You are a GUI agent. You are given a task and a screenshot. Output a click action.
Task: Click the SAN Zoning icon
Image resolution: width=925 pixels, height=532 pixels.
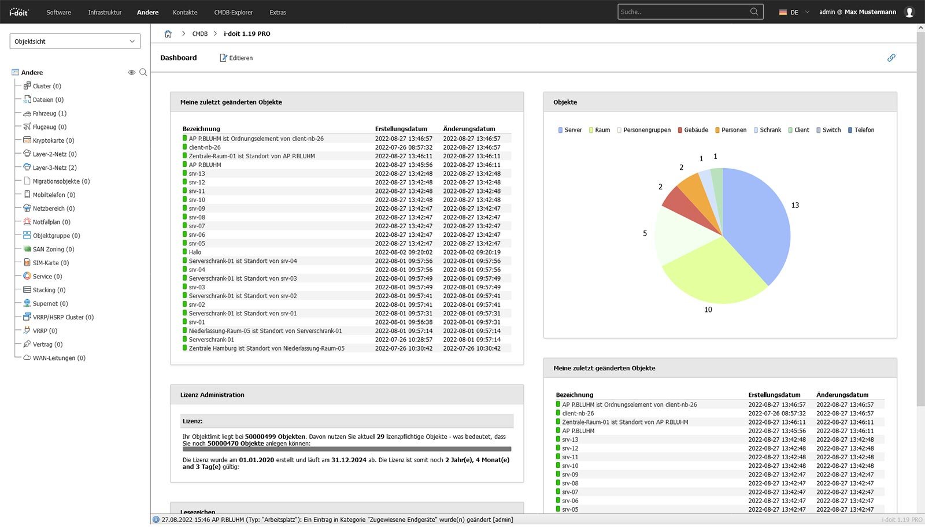click(27, 250)
